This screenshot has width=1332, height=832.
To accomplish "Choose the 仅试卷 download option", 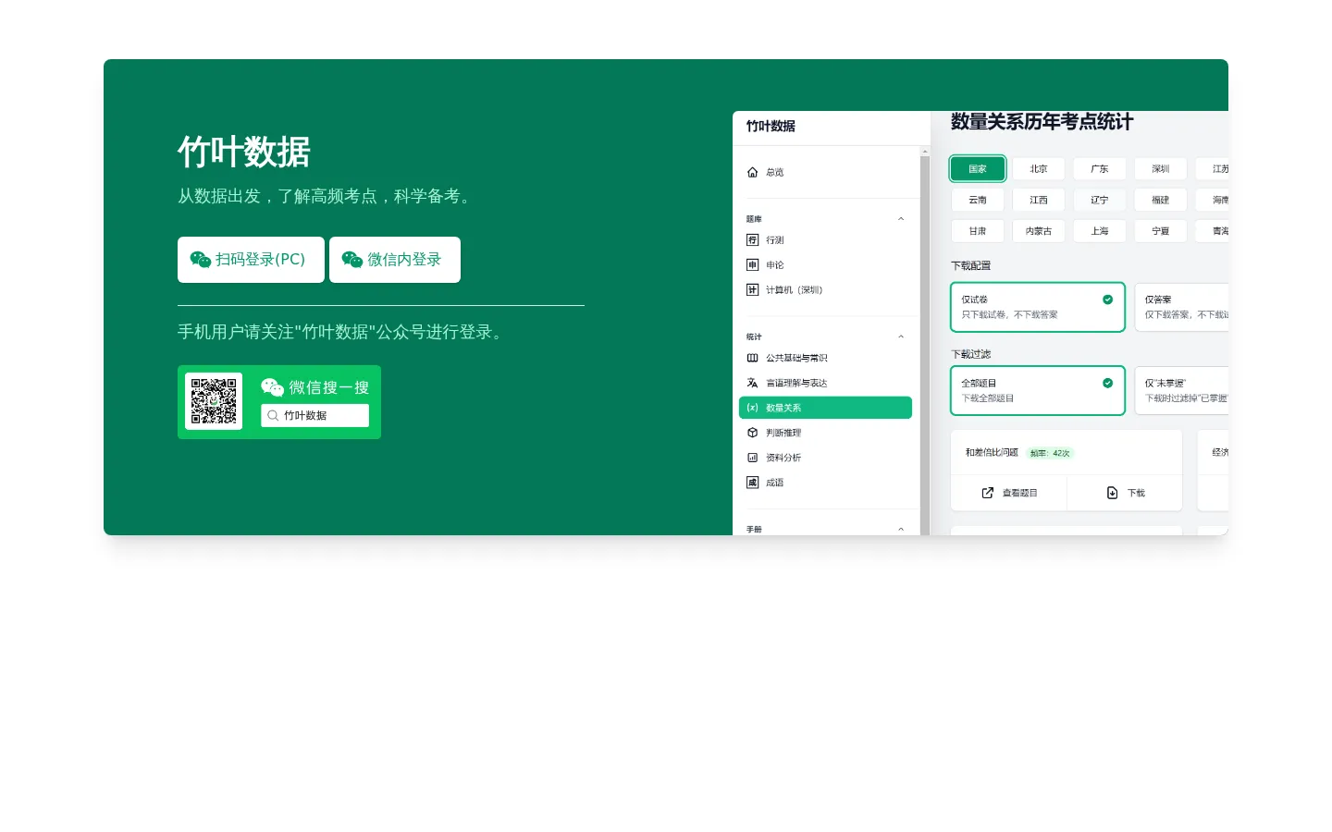I will [x=1038, y=307].
